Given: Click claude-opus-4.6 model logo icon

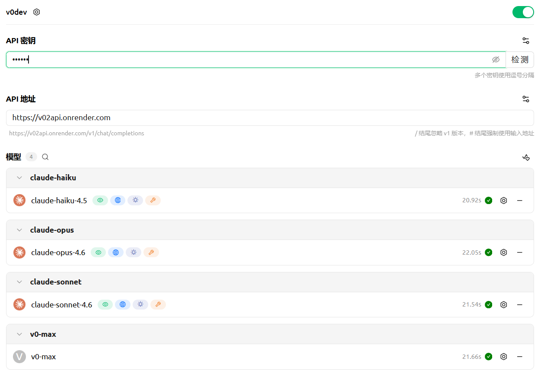Looking at the screenshot, I should click(19, 252).
